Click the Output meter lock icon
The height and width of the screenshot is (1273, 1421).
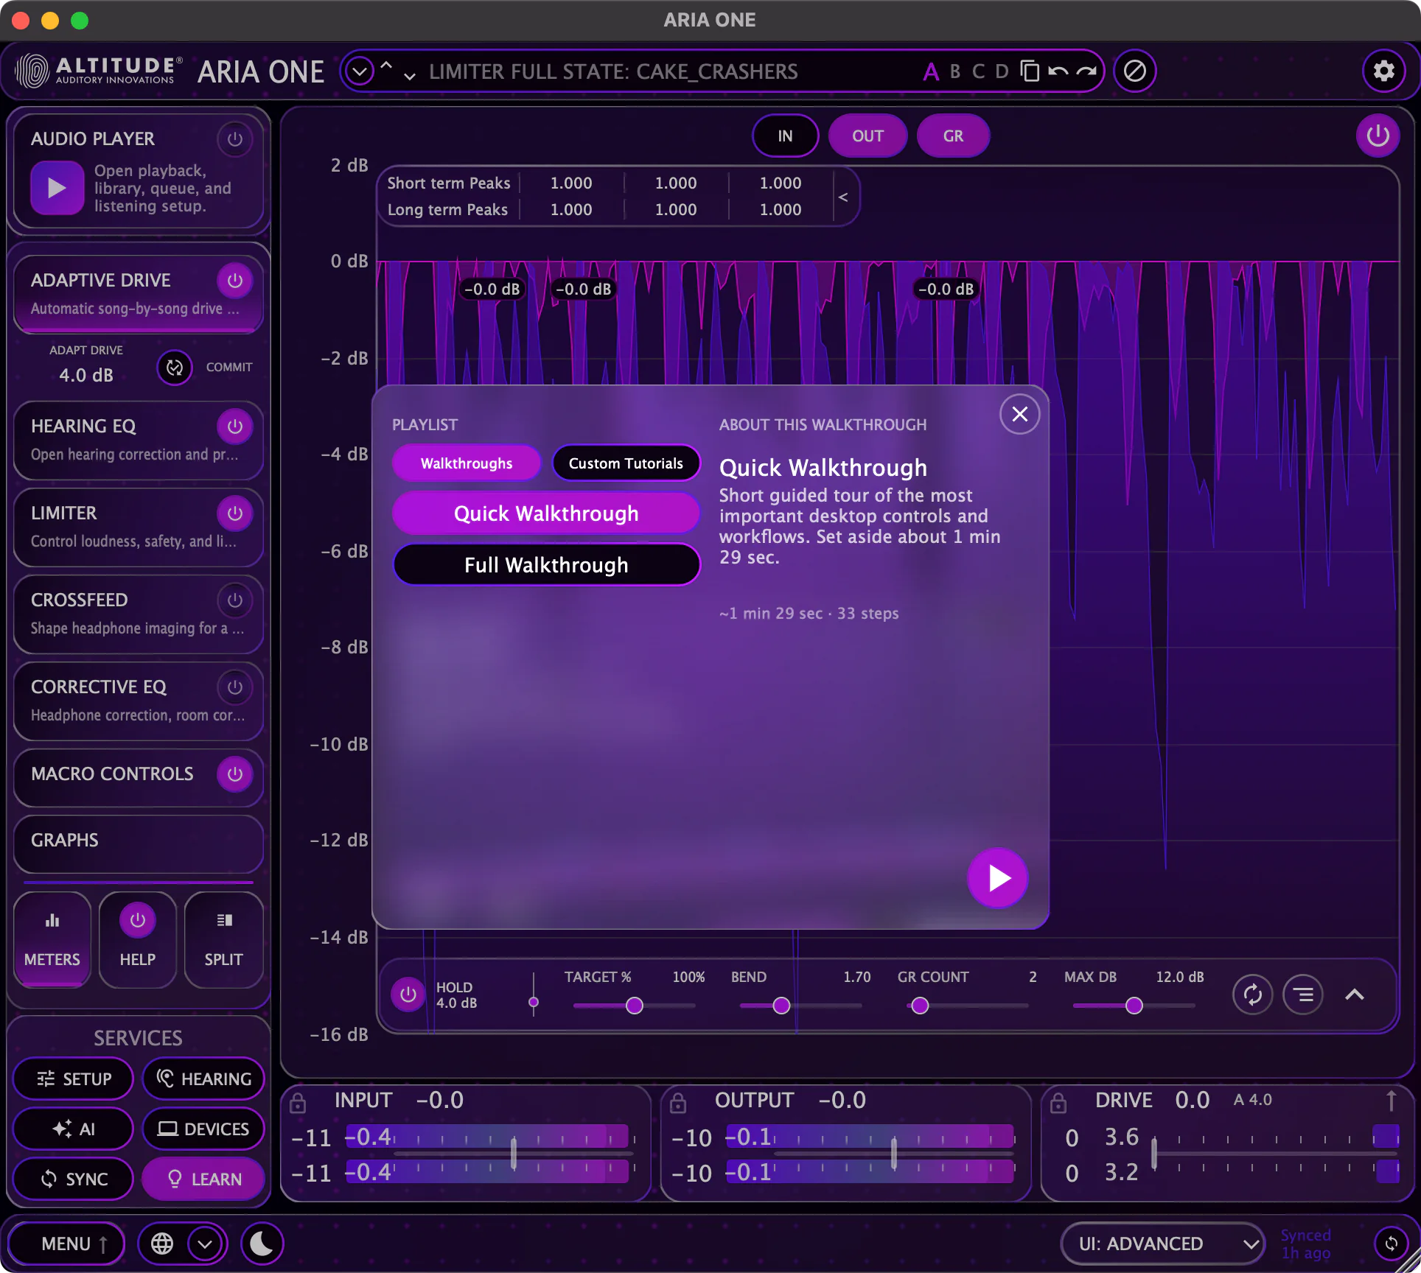[678, 1102]
